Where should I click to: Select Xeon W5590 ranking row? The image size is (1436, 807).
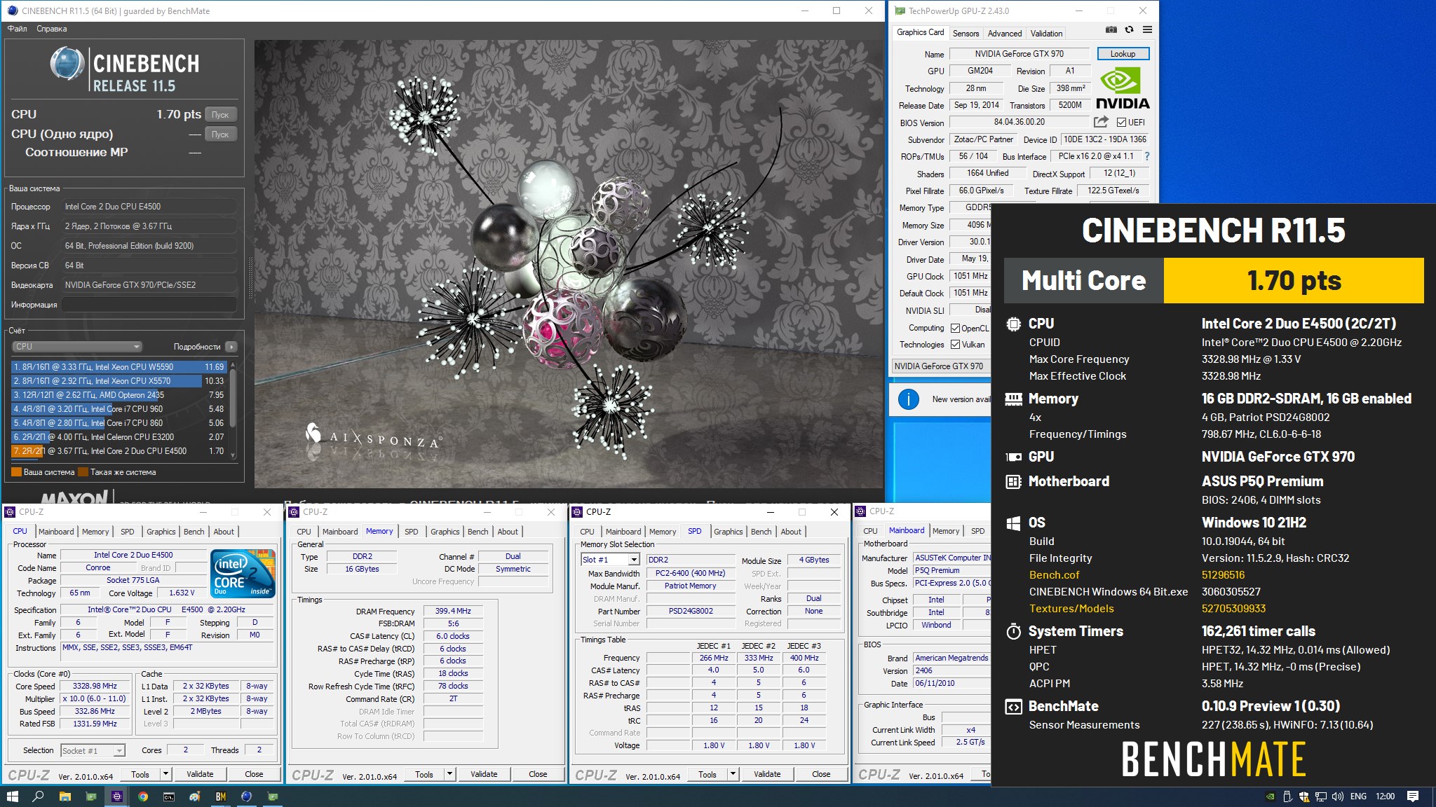(118, 367)
